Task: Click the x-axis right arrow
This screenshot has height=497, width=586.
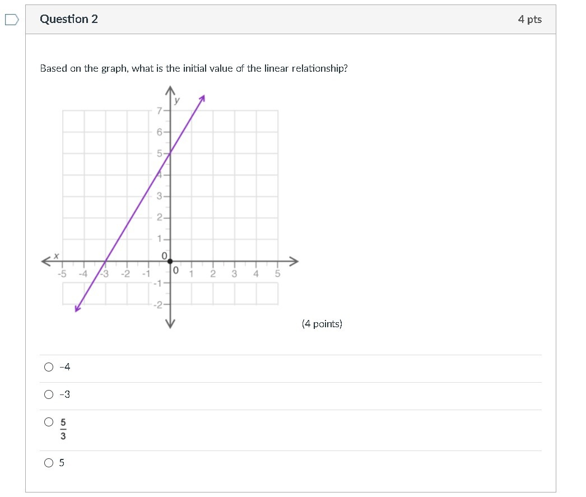Action: (x=294, y=261)
